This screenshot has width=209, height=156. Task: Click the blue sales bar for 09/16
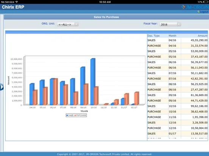(x=83, y=86)
